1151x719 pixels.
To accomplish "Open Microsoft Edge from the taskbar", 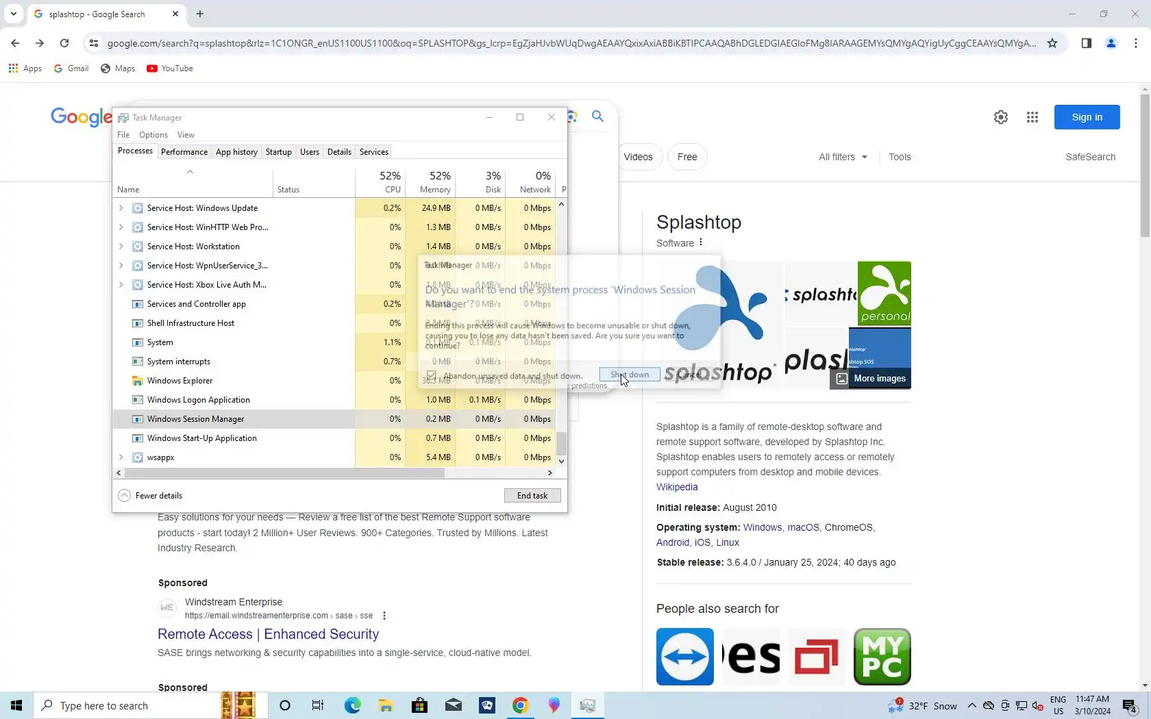I will [352, 705].
